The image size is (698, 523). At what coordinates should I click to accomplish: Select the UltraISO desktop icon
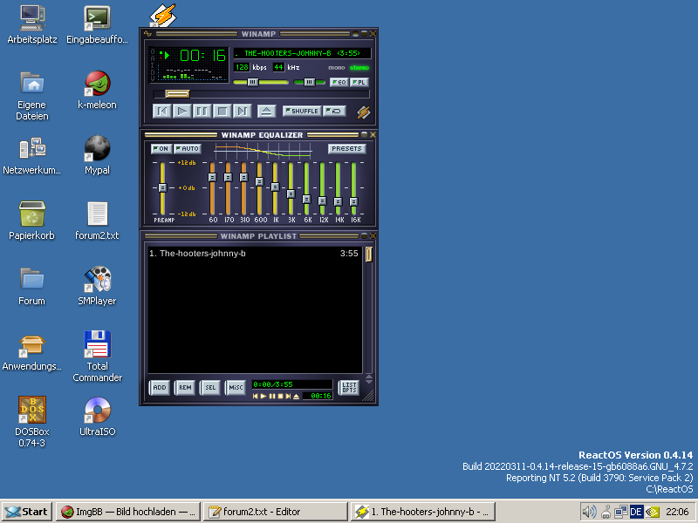(x=97, y=417)
